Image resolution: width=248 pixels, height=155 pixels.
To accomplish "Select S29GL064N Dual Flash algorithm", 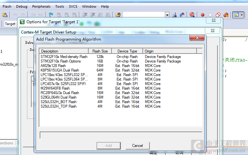I will [x=120, y=97].
